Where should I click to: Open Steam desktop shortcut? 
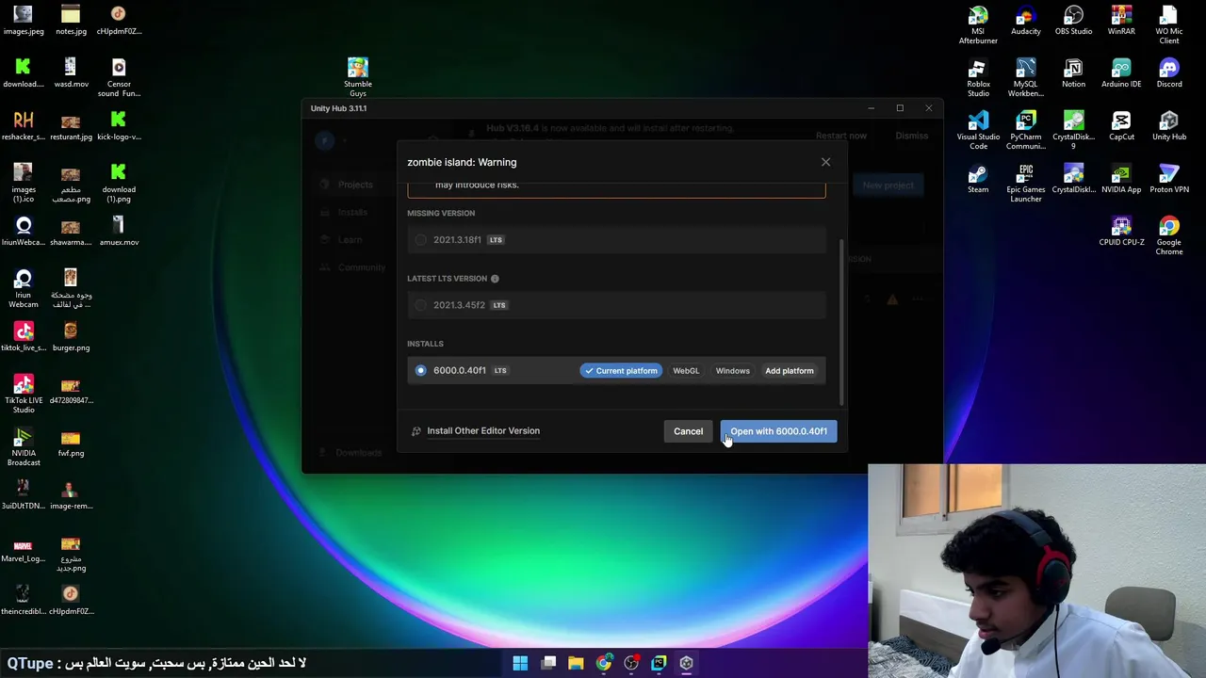(x=978, y=179)
